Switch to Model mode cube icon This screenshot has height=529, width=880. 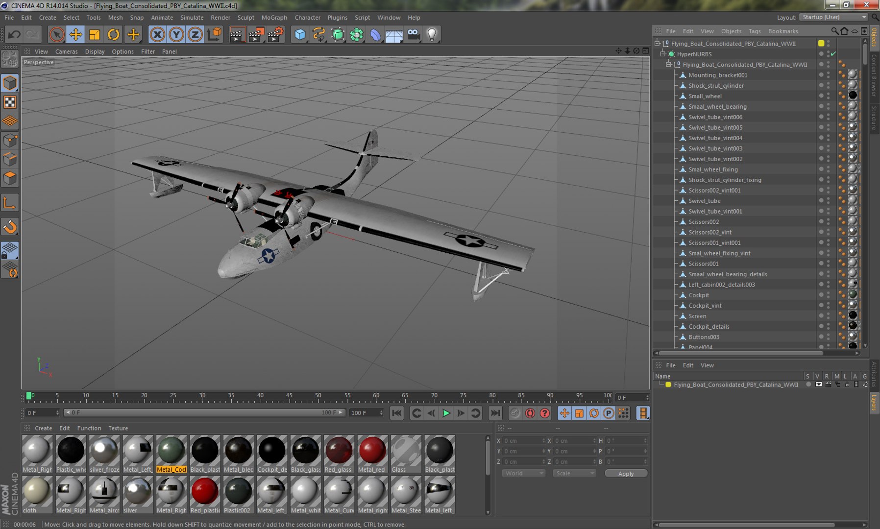pyautogui.click(x=10, y=83)
